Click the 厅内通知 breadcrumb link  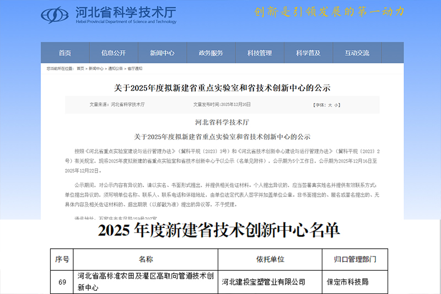tap(135, 68)
